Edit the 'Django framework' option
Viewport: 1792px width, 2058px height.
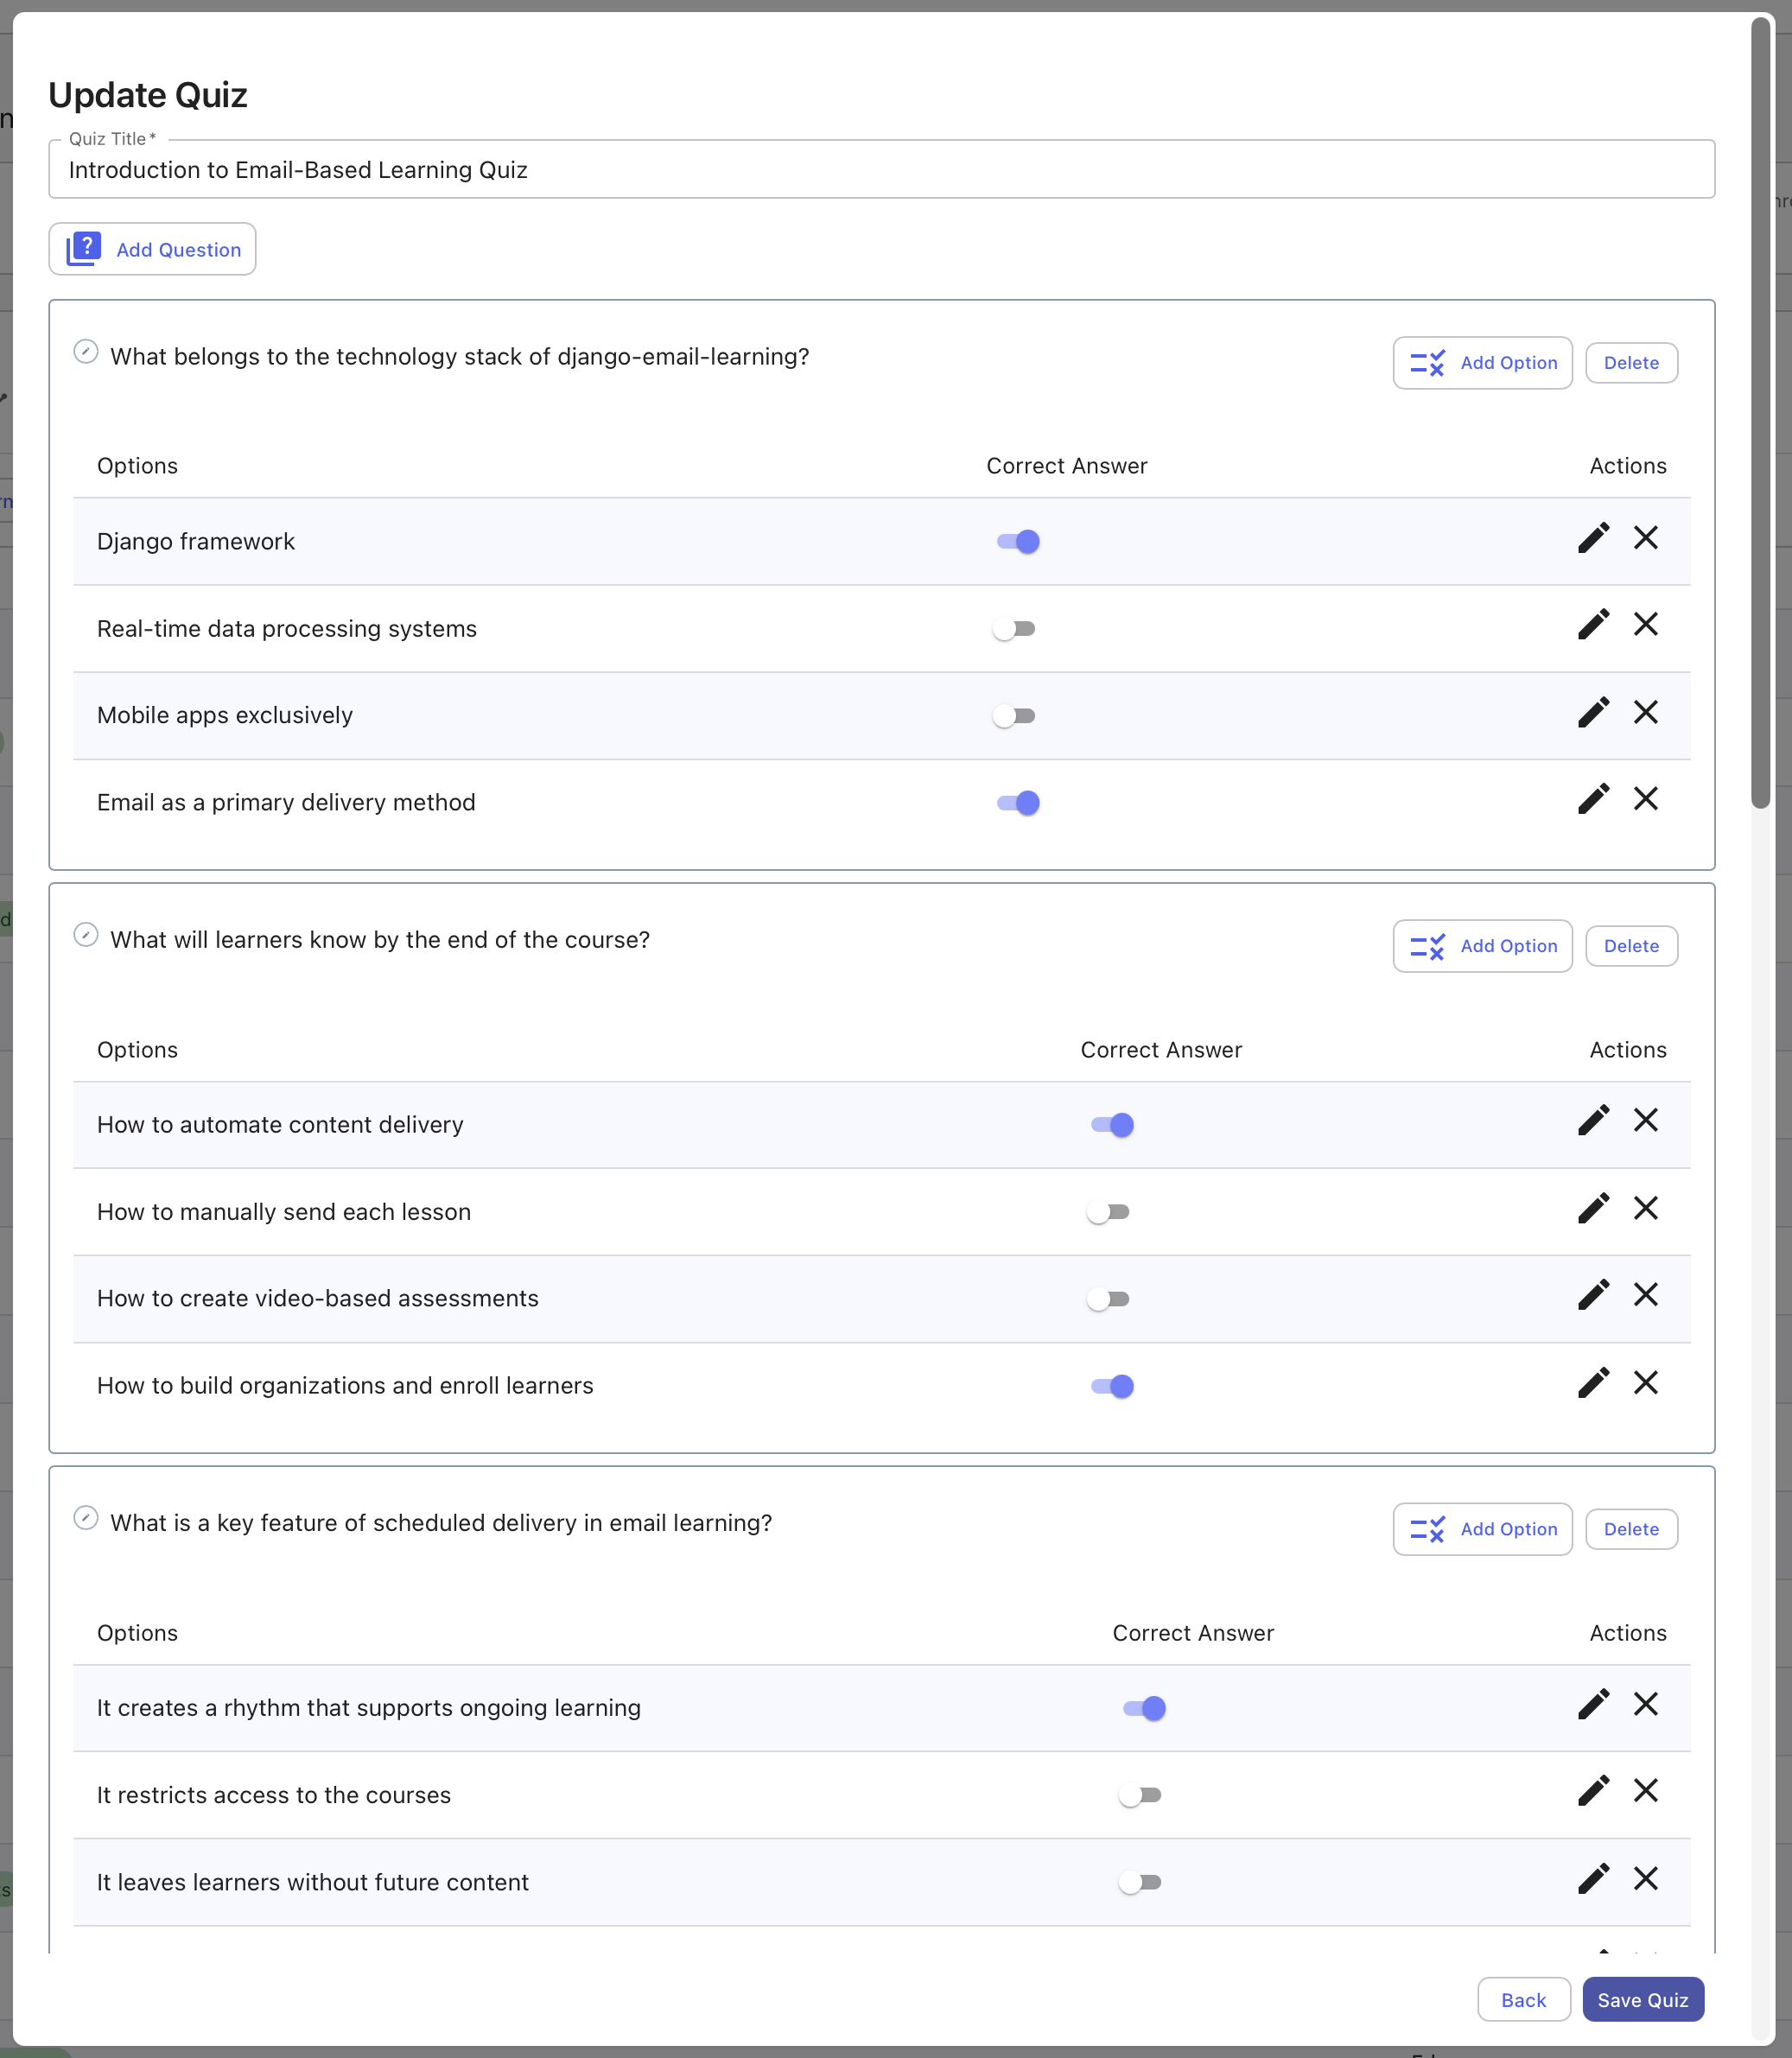[1593, 538]
